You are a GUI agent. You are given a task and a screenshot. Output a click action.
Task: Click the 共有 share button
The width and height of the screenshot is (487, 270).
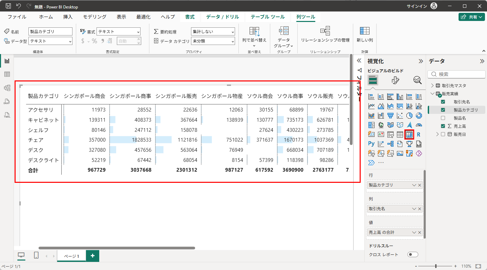point(472,17)
